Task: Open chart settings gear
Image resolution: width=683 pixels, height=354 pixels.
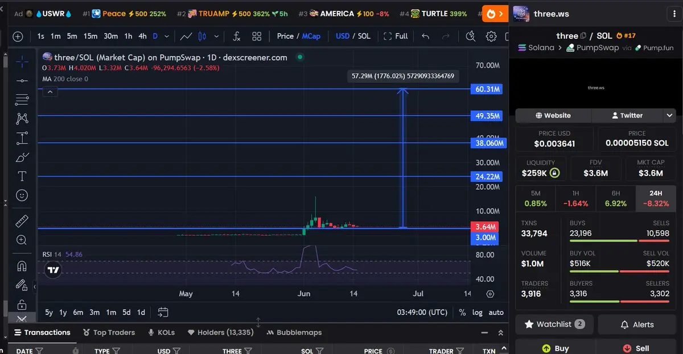Action: pyautogui.click(x=491, y=36)
